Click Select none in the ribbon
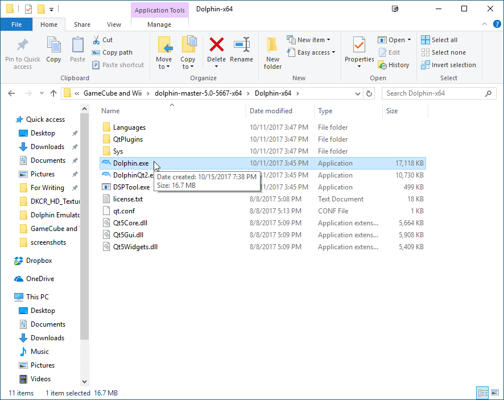The image size is (504, 400). 444,52
